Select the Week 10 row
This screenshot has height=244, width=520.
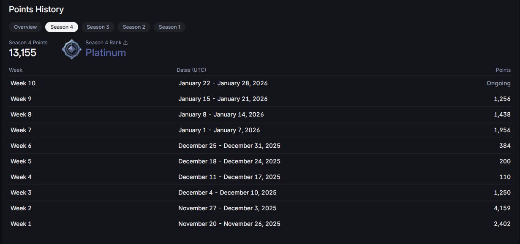click(260, 83)
